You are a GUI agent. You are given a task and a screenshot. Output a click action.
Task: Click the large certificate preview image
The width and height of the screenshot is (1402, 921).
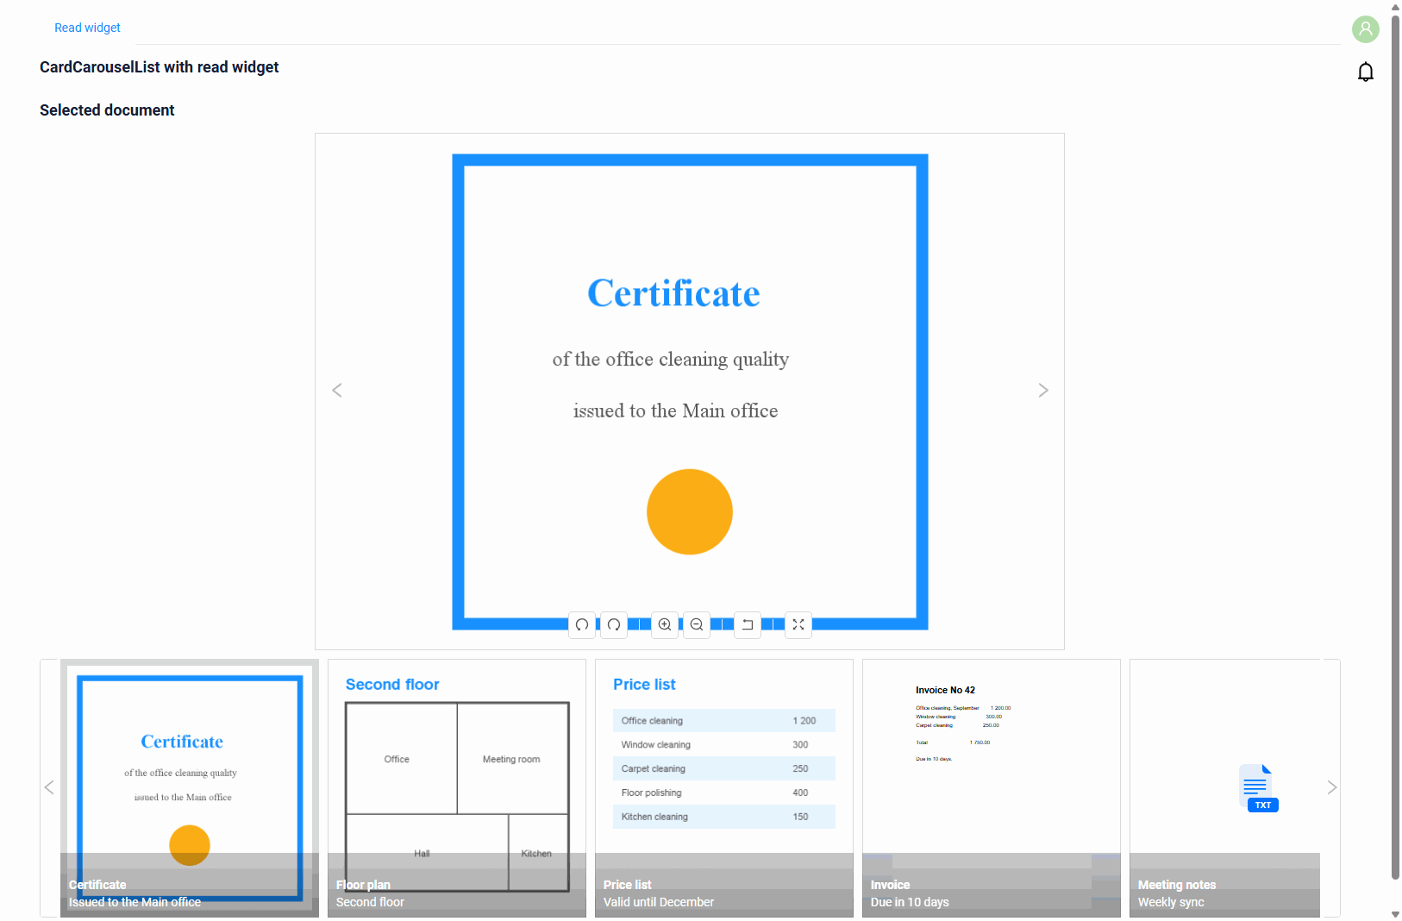point(690,392)
